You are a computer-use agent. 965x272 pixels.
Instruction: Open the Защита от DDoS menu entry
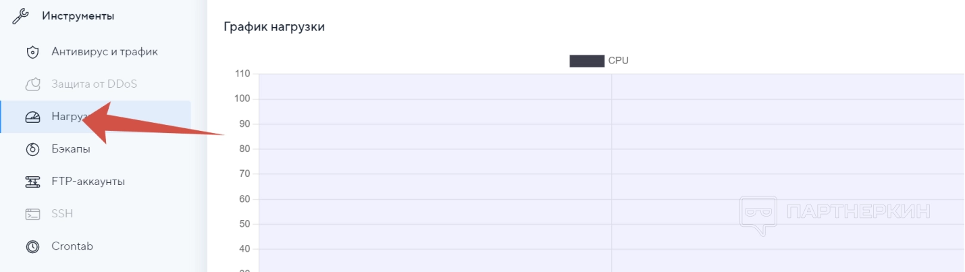pos(95,84)
